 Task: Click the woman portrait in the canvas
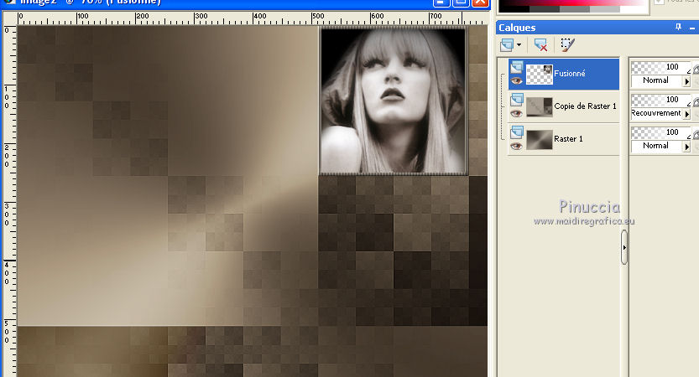click(x=394, y=101)
